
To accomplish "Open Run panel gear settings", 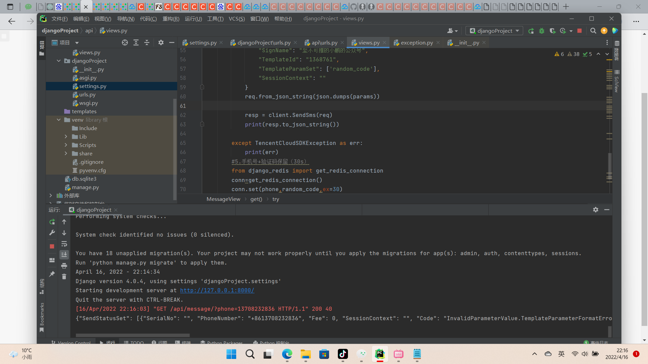I will pos(596,210).
